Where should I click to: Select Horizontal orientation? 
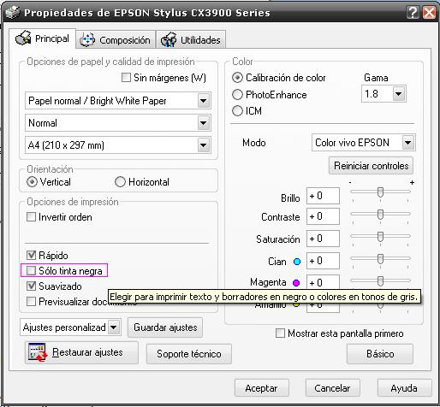(x=120, y=182)
